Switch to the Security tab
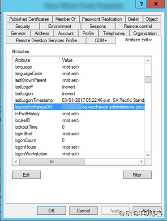Image resolution: width=167 pixels, height=221 pixels. click(23, 26)
